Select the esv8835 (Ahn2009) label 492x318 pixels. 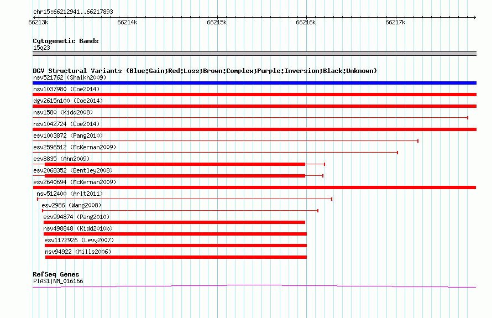61,159
